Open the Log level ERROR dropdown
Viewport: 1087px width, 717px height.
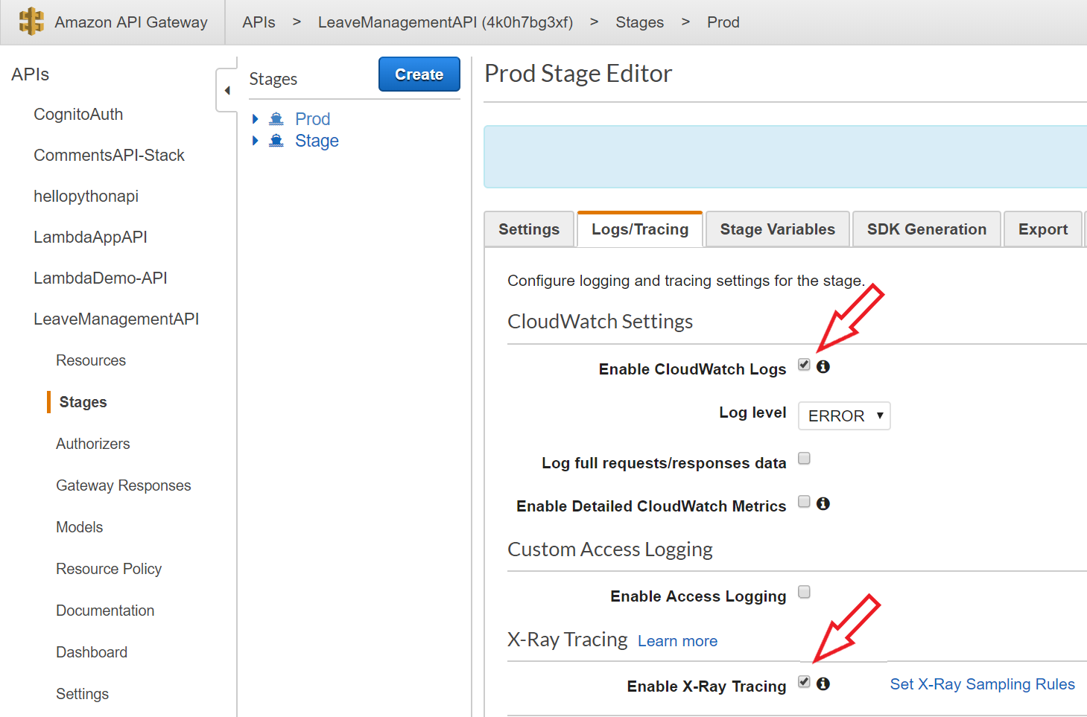tap(844, 415)
